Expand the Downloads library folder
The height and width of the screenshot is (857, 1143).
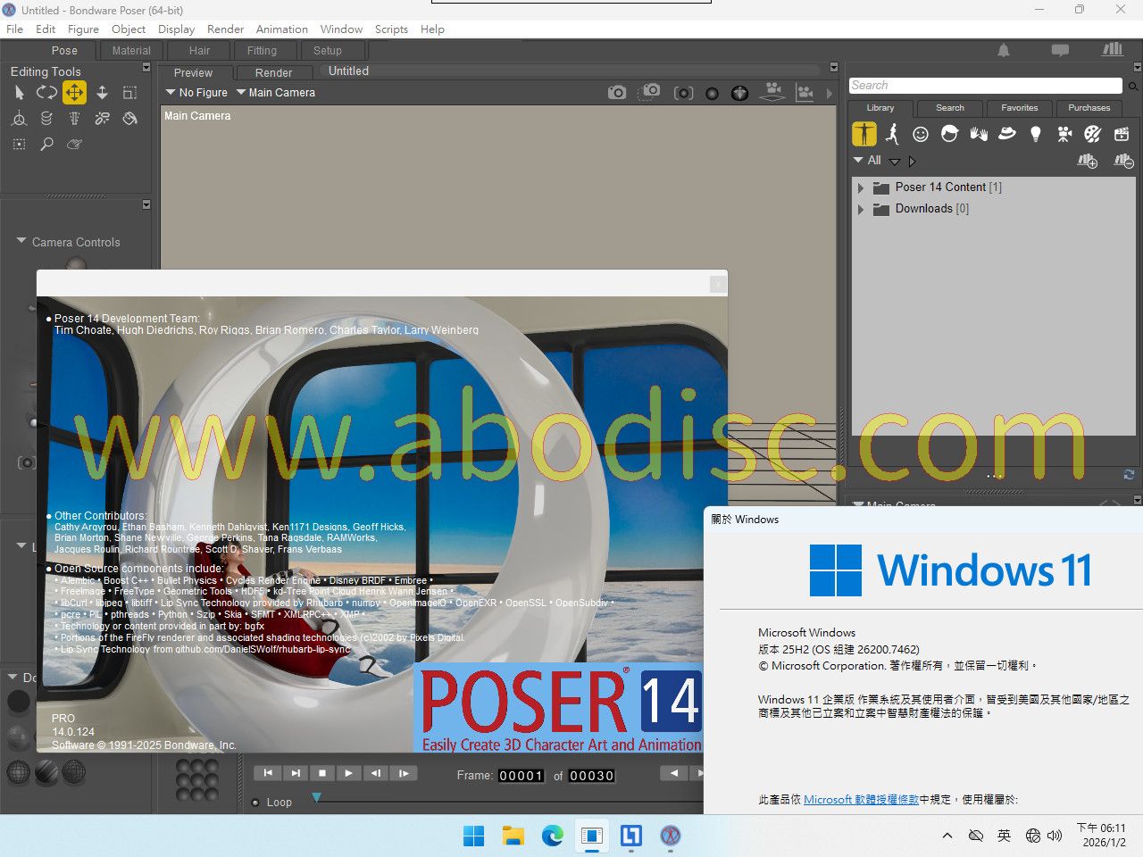point(861,209)
